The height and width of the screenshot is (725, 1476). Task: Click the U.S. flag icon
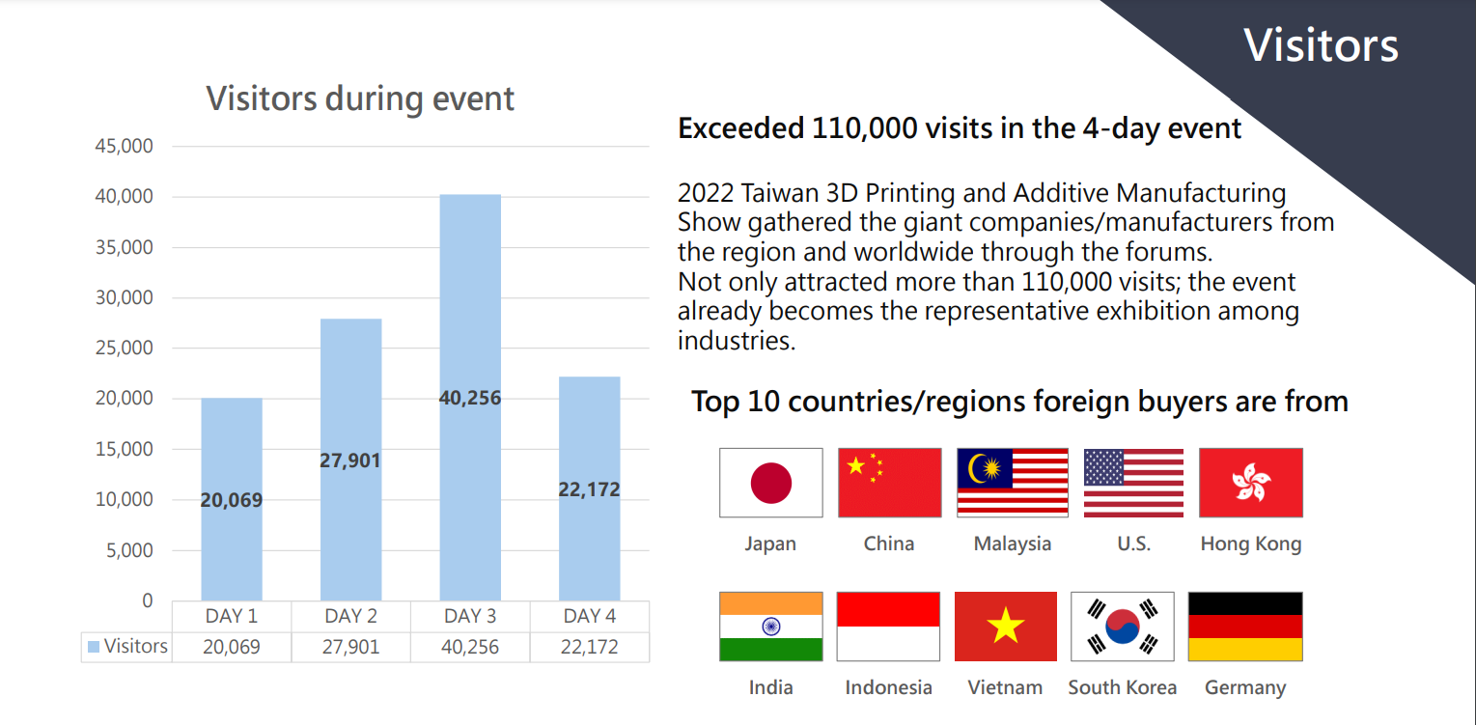pos(1133,483)
